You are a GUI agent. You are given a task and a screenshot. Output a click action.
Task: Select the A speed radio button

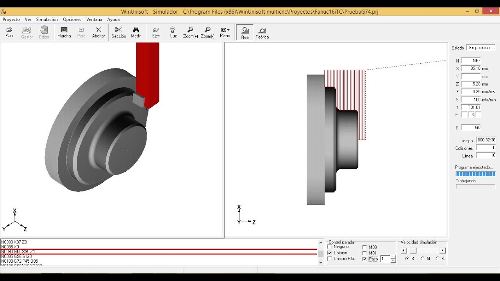coord(438,259)
